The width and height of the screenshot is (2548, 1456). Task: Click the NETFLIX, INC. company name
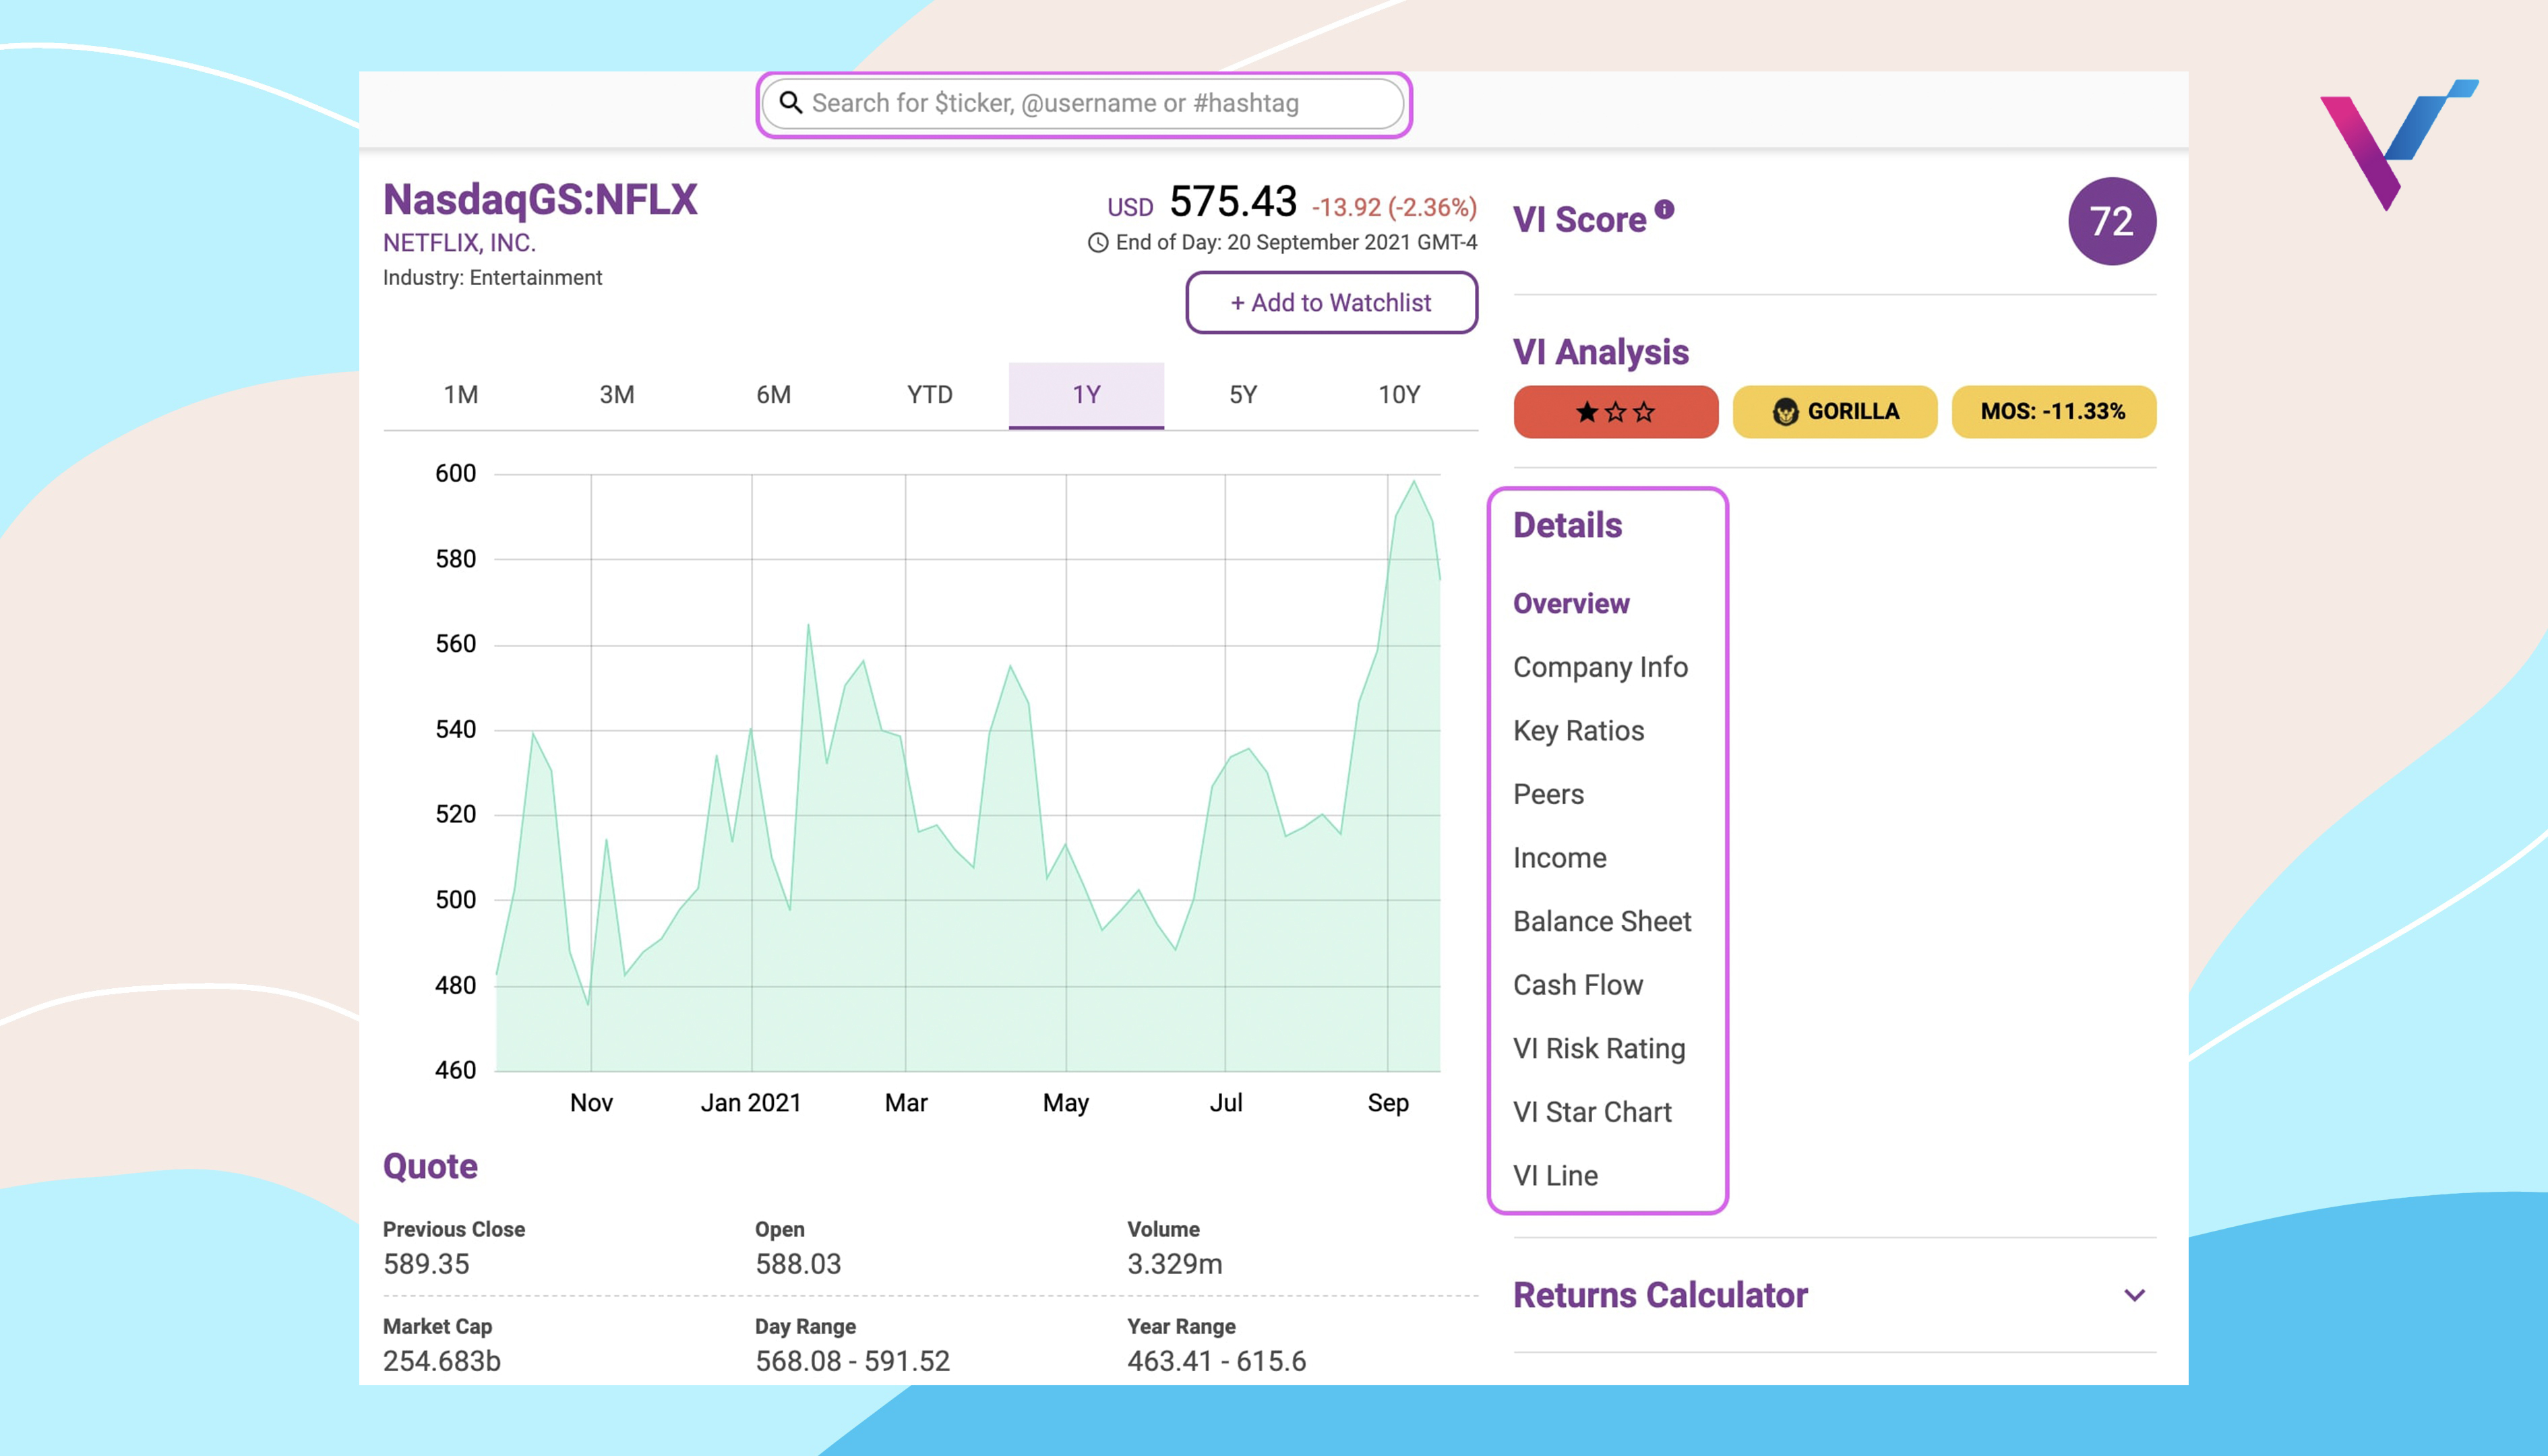(x=459, y=243)
